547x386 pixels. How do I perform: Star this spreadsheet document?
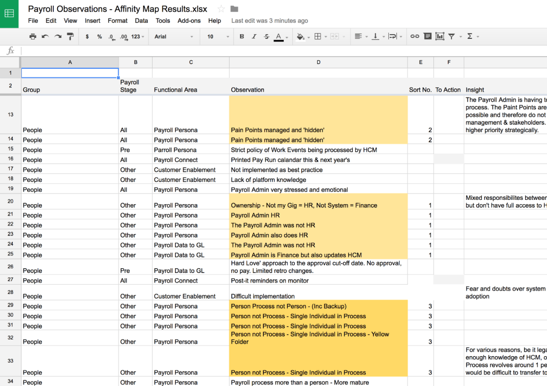[221, 9]
